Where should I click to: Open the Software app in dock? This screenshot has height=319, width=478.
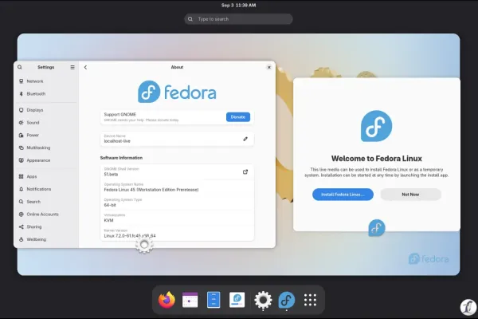(237, 300)
